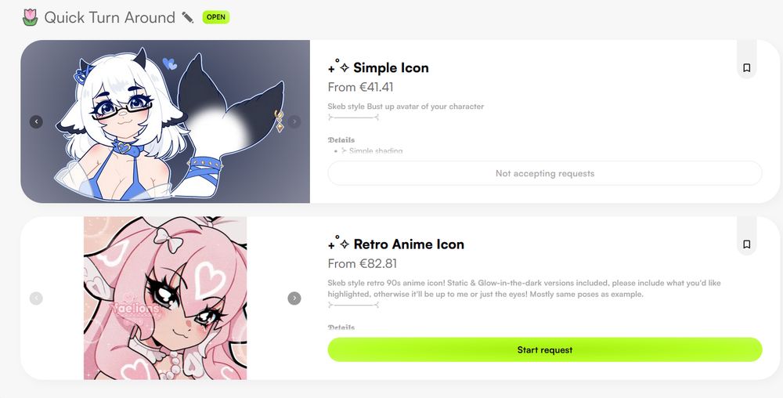Click the faded previous arrow on Retro Anime carousel
This screenshot has width=783, height=398.
pos(36,298)
